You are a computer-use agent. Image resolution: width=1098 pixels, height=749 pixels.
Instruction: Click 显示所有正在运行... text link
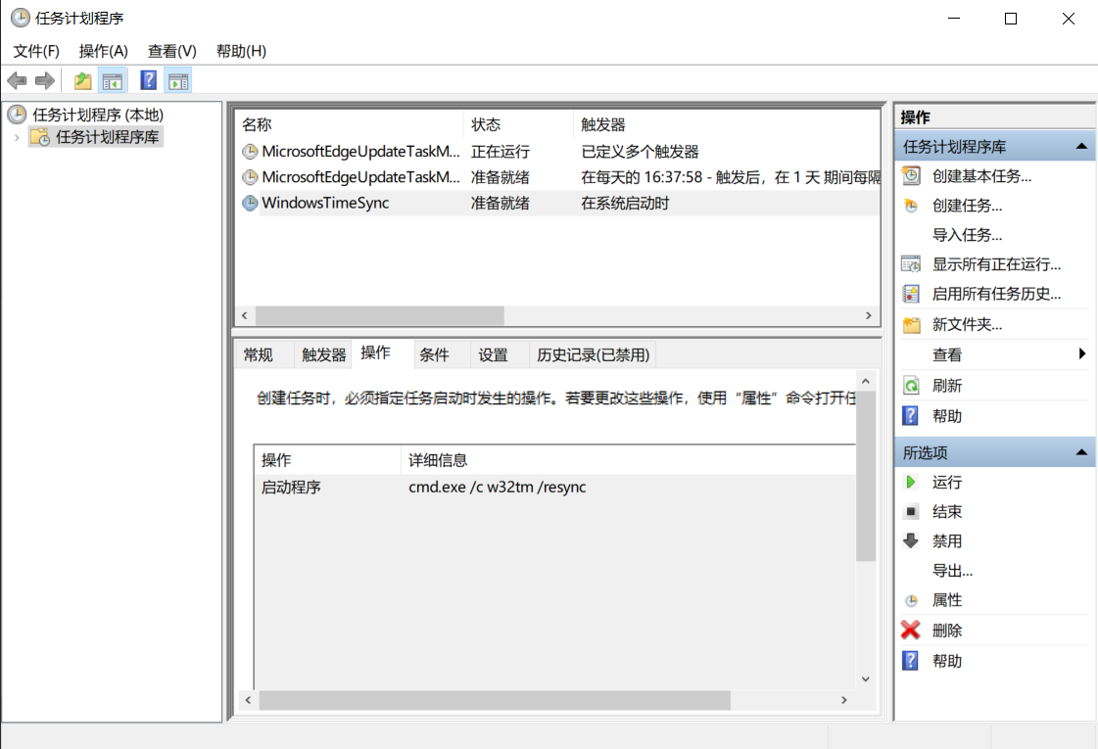pos(996,264)
